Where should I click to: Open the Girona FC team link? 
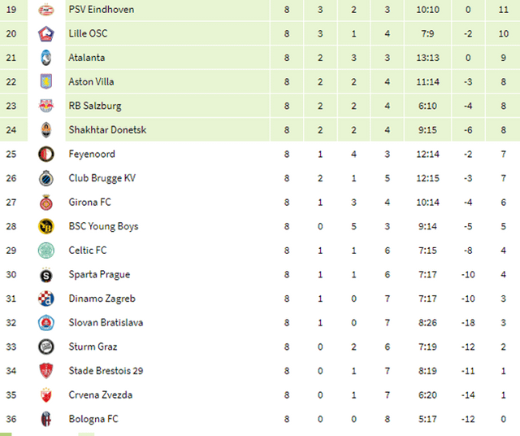click(x=89, y=203)
